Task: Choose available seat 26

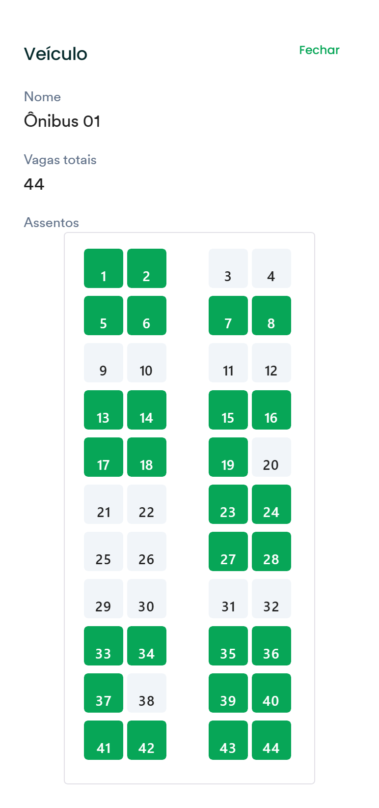Action: pyautogui.click(x=147, y=551)
